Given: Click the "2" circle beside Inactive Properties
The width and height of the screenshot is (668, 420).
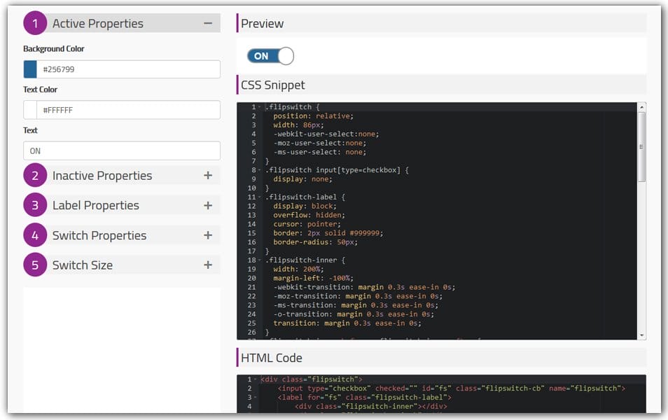Looking at the screenshot, I should [x=35, y=175].
